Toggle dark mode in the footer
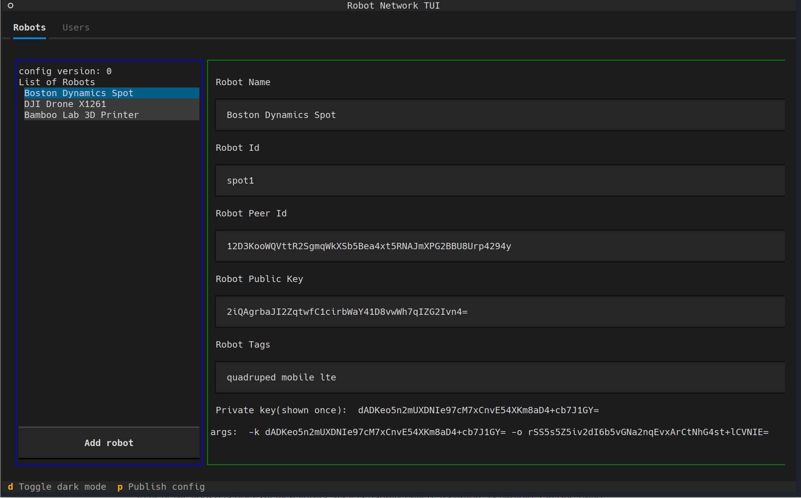This screenshot has width=801, height=498. pos(57,487)
